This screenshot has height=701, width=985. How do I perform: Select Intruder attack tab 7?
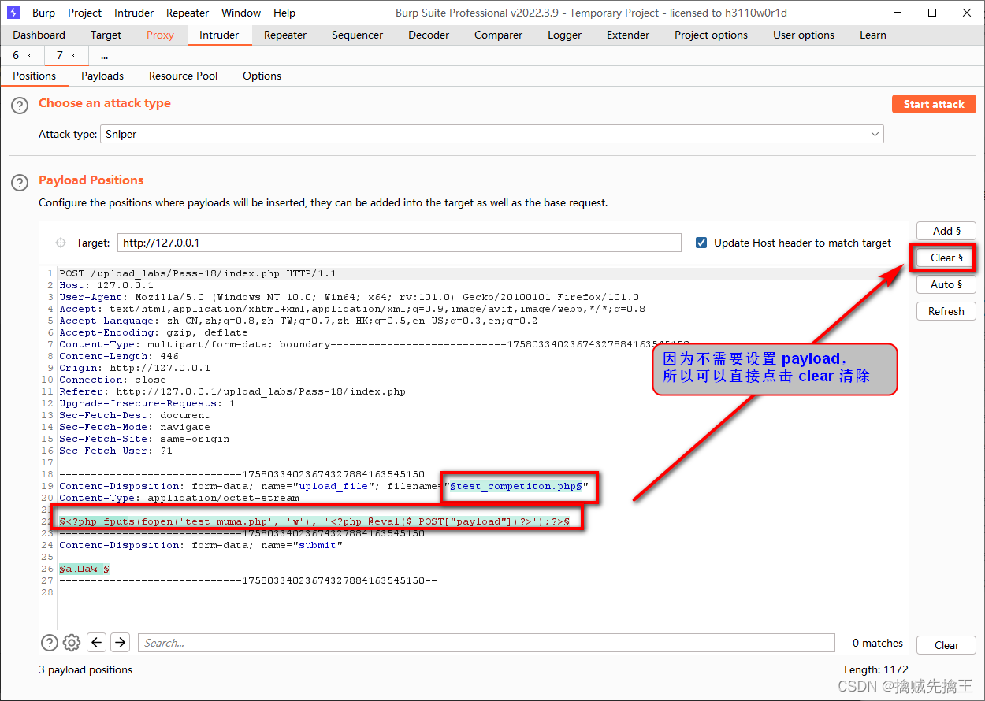pyautogui.click(x=60, y=56)
